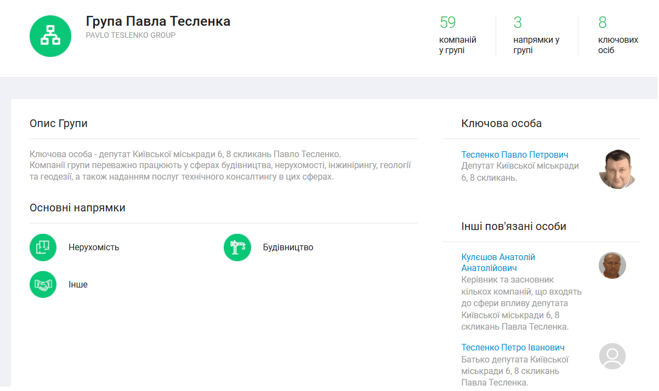Image resolution: width=659 pixels, height=391 pixels.
Task: Click the Нерухомість floor plan icon
Action: point(43,248)
